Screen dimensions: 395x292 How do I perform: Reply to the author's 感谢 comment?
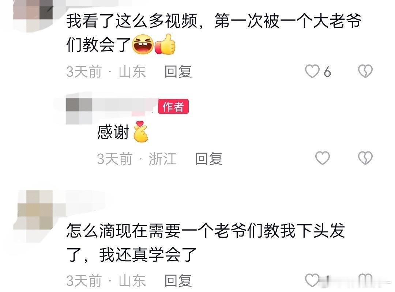[209, 159]
